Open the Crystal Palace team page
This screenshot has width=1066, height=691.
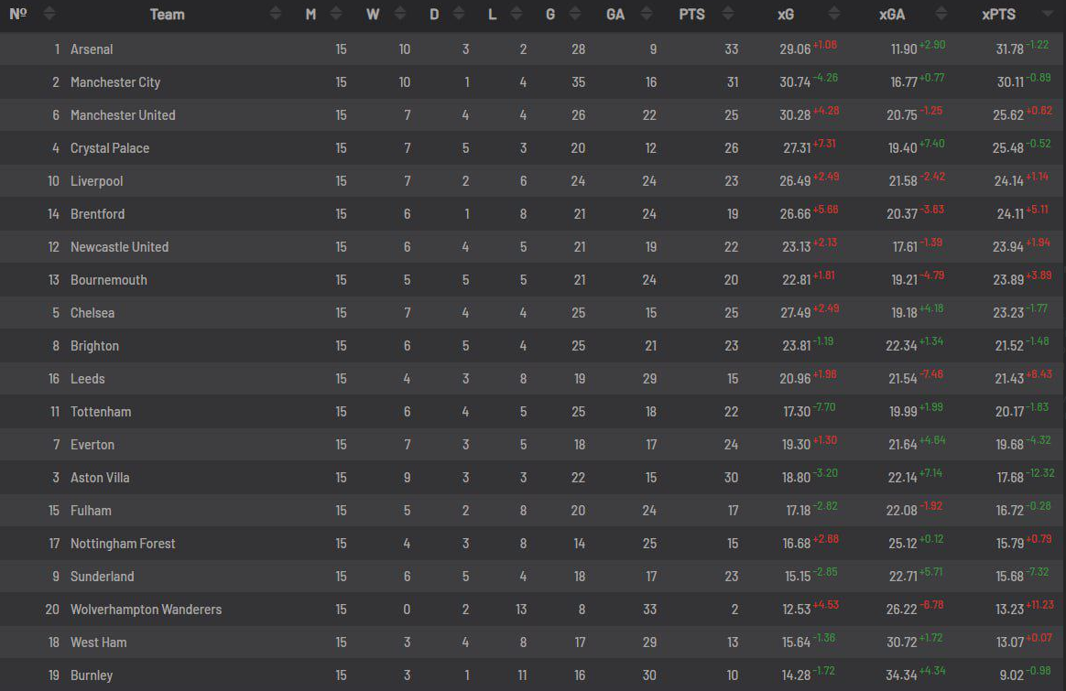tap(110, 148)
